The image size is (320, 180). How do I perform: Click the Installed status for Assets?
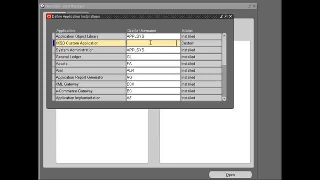[201, 64]
